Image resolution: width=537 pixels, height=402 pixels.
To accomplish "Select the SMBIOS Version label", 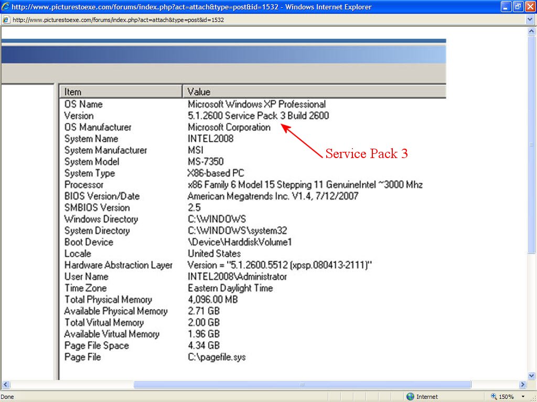I will 97,207.
